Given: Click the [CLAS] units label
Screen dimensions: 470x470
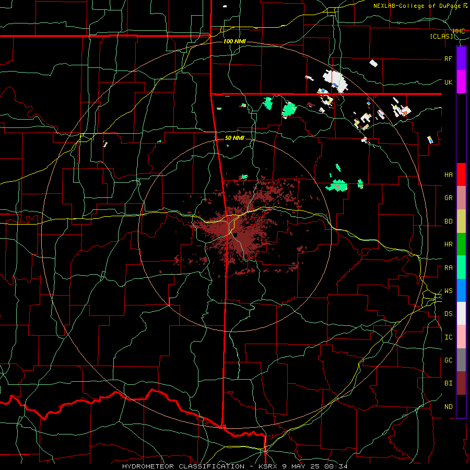Looking at the screenshot, I should 441,37.
